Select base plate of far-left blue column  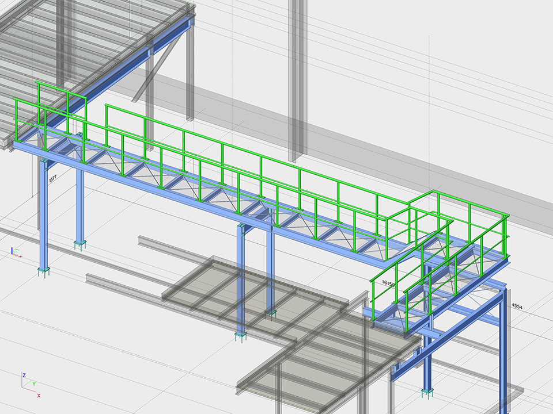click(43, 271)
